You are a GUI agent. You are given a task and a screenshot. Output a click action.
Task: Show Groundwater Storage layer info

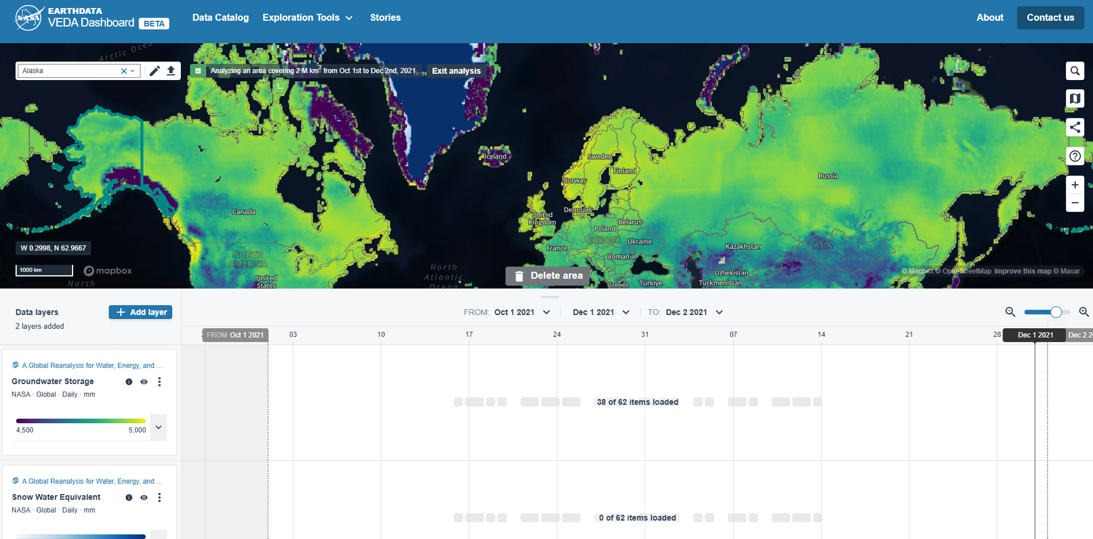click(129, 382)
